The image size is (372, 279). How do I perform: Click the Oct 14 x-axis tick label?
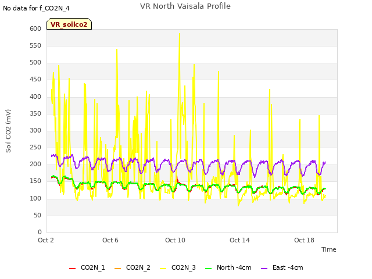pyautogui.click(x=239, y=240)
